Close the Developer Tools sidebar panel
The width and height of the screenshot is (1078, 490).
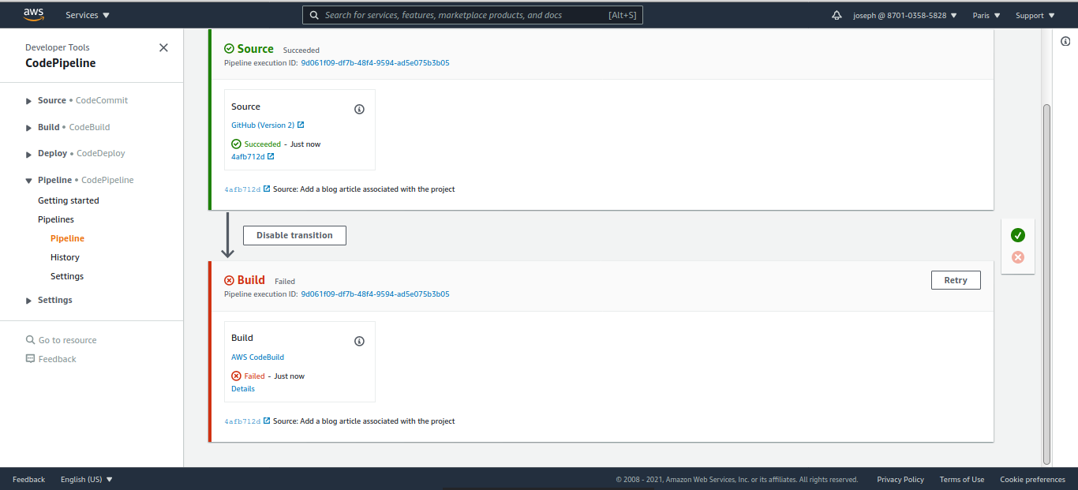[x=163, y=47]
